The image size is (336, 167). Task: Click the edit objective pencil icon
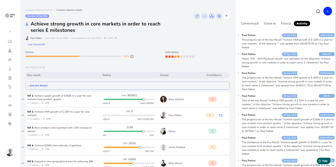197,16
